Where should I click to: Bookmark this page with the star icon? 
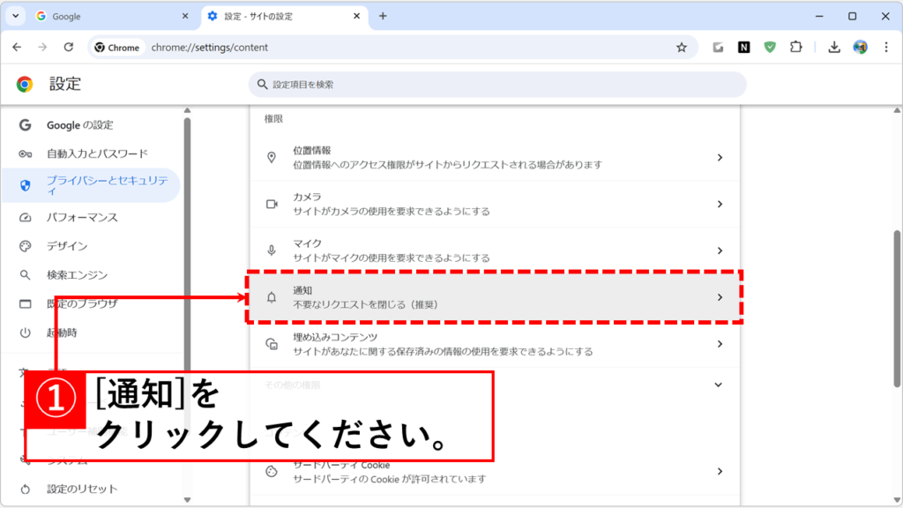pyautogui.click(x=682, y=48)
